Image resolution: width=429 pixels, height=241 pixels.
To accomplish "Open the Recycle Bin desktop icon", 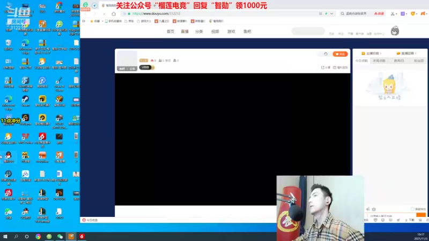I will (9, 45).
